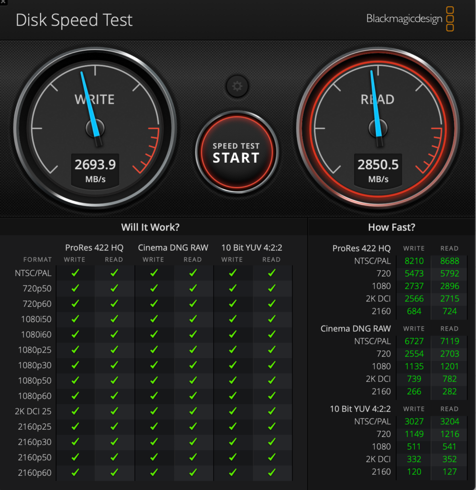Click the 2160p60 10 Bit YUV read checkmark
This screenshot has height=490, width=476.
[271, 472]
